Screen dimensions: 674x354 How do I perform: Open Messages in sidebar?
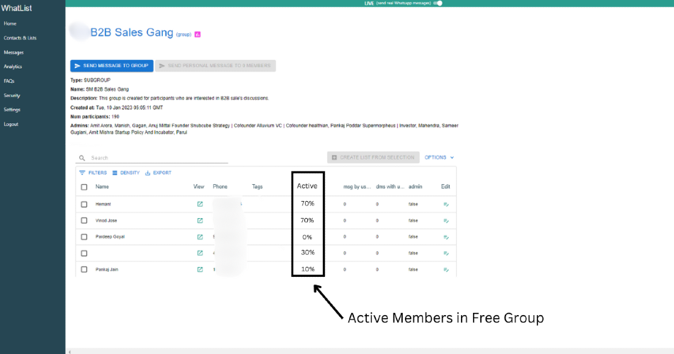(x=13, y=52)
